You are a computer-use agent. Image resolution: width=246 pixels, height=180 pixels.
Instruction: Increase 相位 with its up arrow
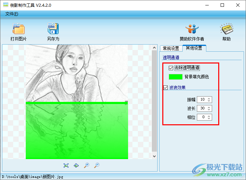tap(209, 116)
